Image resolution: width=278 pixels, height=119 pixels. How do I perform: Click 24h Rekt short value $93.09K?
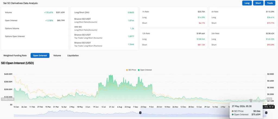point(271,45)
